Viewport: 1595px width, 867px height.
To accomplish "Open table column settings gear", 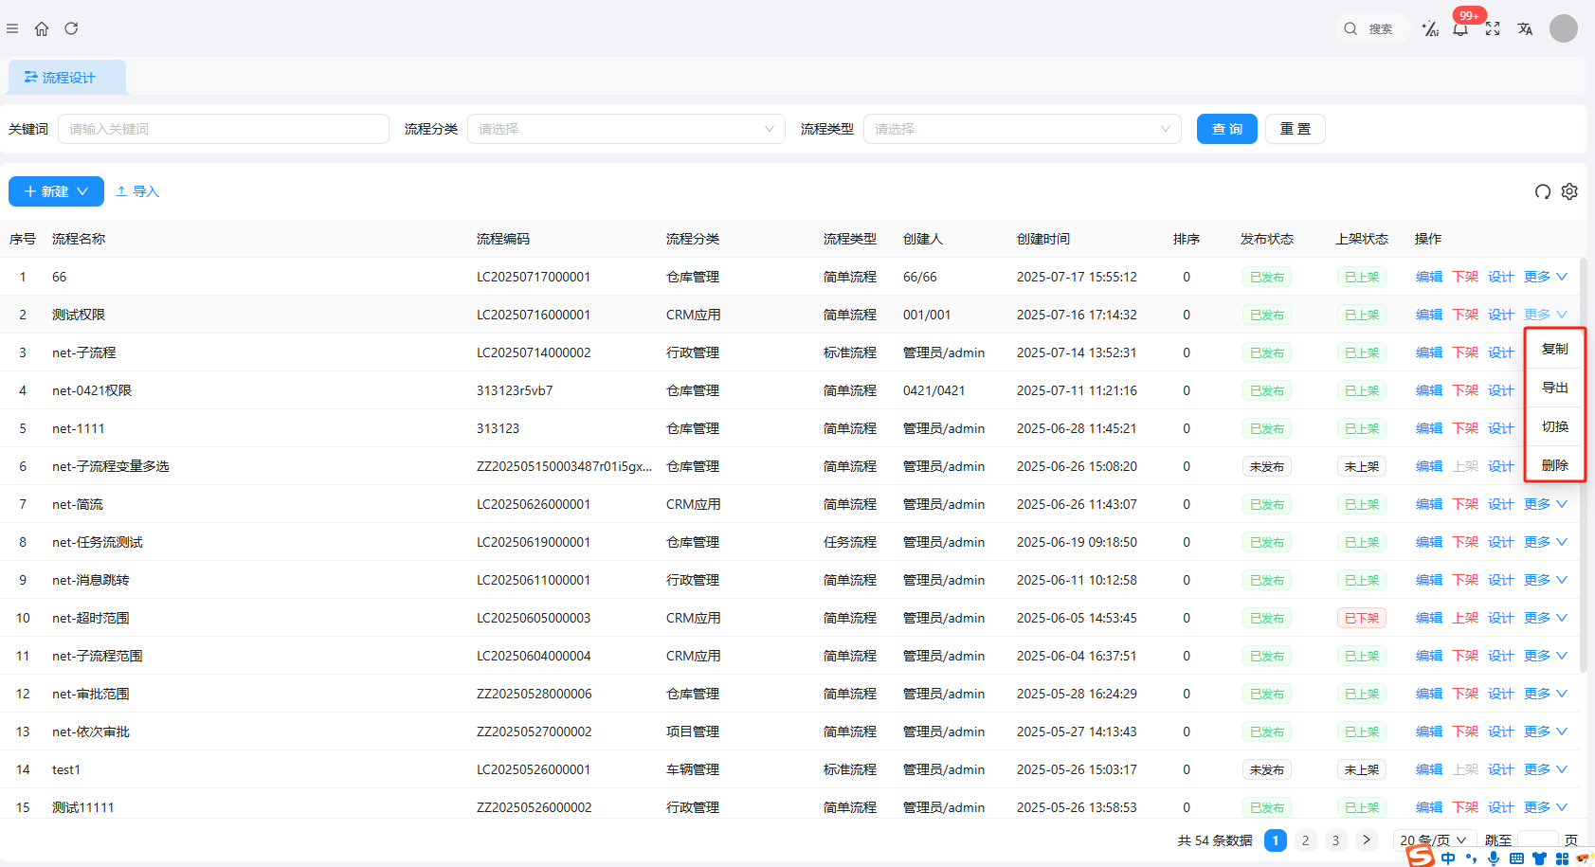I will click(x=1569, y=191).
